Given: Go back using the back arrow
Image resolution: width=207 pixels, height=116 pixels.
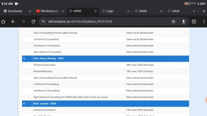Looking at the screenshot, I should point(13,22).
